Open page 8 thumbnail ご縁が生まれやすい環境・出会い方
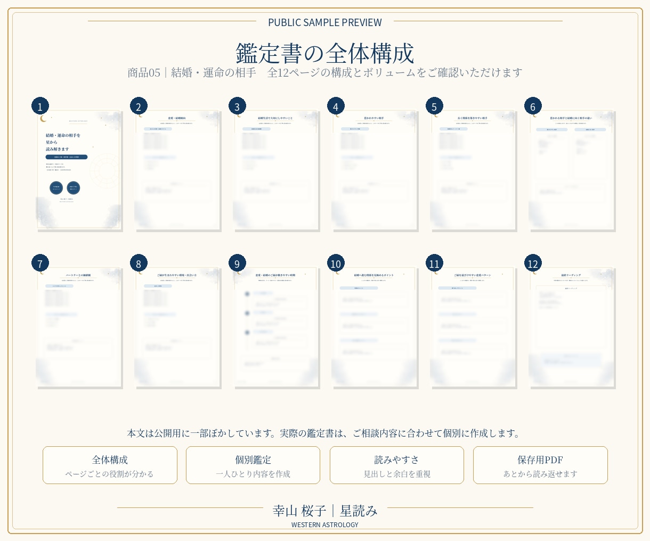This screenshot has width=650, height=541. click(x=177, y=327)
